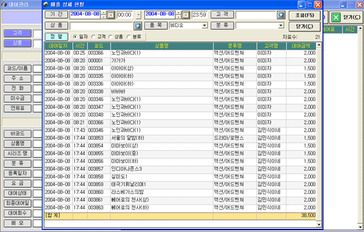Click the 정렬 sort button
The width and height of the screenshot is (364, 232).
(x=57, y=36)
